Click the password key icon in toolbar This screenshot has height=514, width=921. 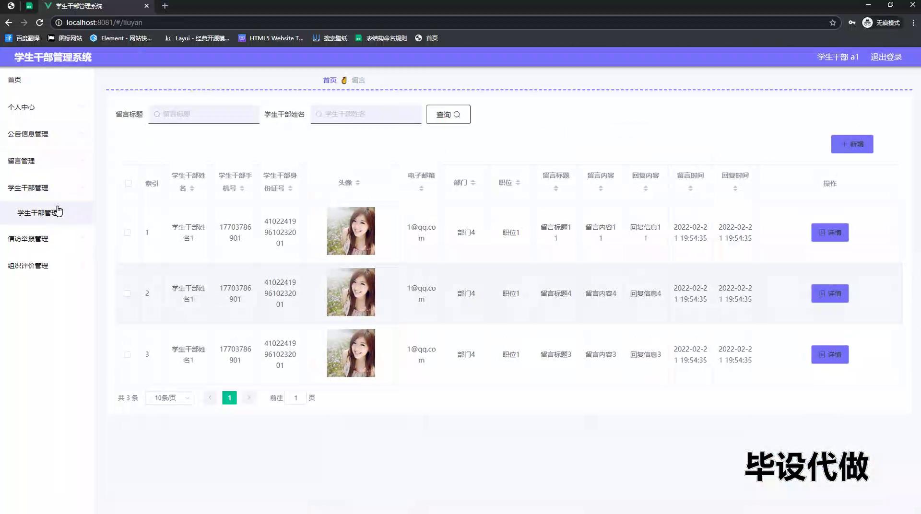851,23
